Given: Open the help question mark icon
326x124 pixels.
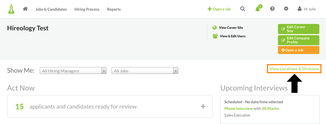Looking at the screenshot, I should click(272, 9).
